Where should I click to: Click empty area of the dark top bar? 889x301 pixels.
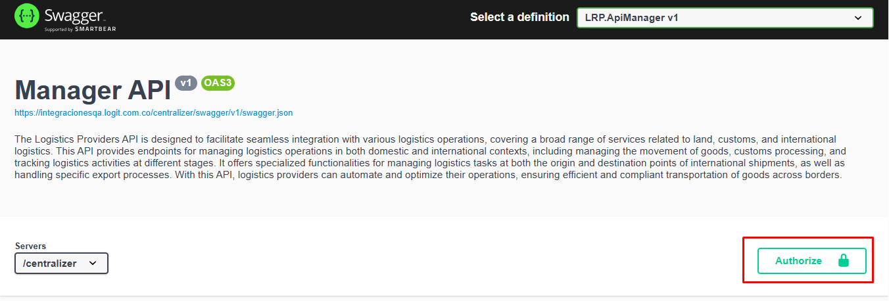(x=296, y=18)
